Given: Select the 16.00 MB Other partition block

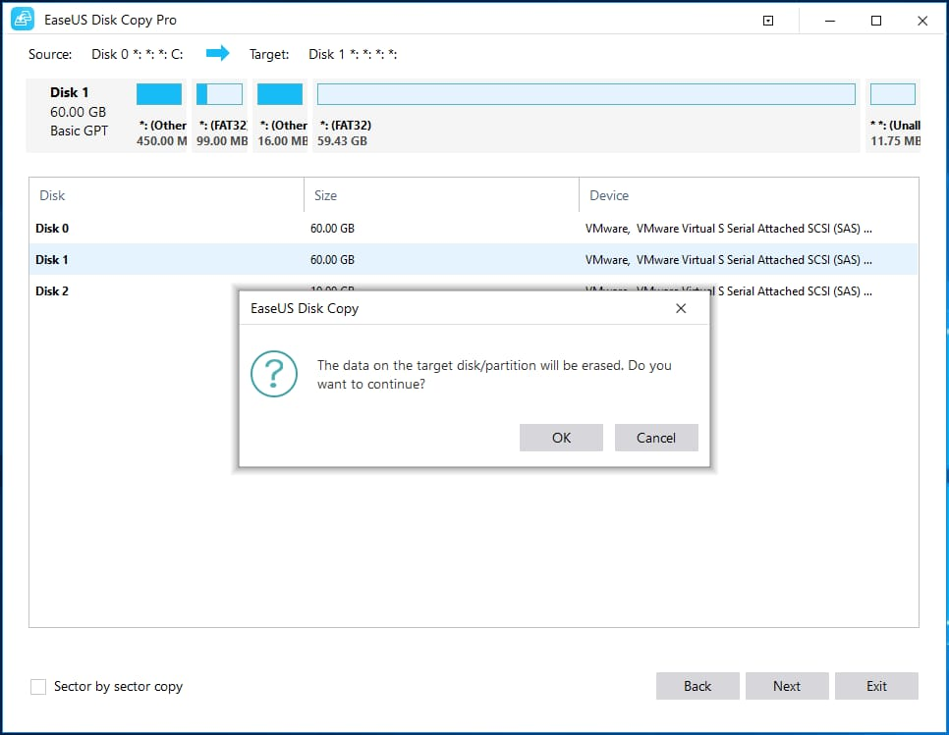Looking at the screenshot, I should [280, 93].
